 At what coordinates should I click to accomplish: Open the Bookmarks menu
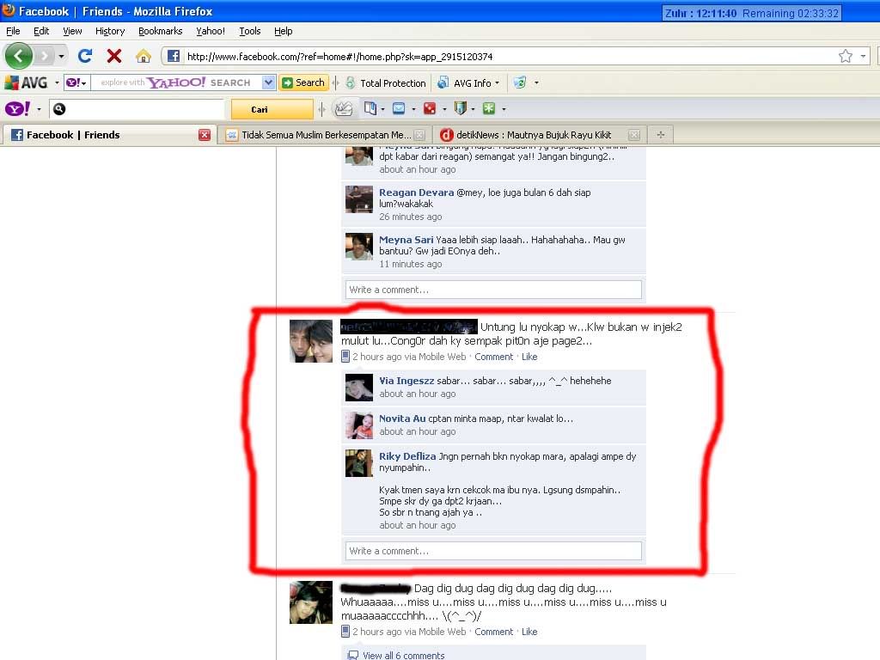coord(161,31)
